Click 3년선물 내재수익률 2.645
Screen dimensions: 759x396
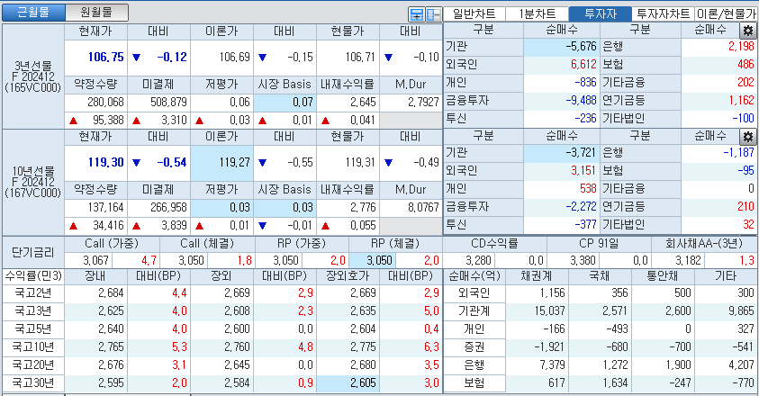pyautogui.click(x=348, y=102)
